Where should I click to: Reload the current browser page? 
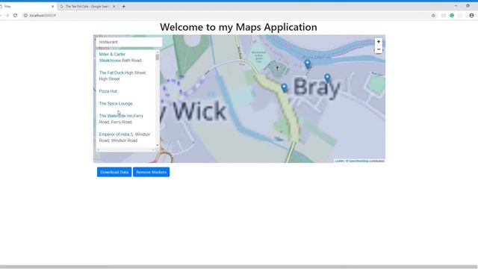15,15
